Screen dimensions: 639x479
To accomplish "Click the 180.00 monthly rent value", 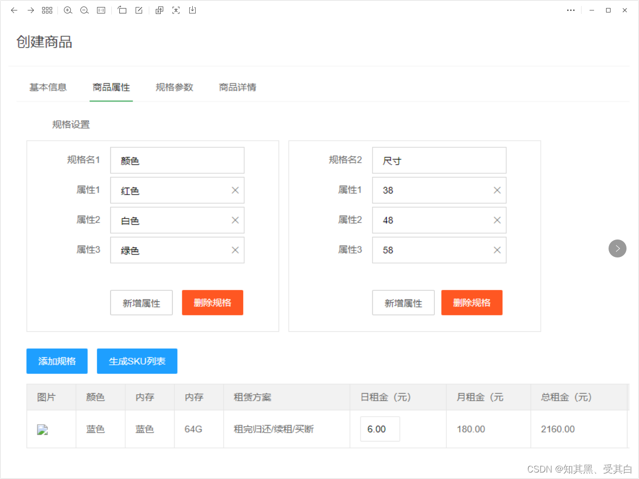I will (471, 429).
